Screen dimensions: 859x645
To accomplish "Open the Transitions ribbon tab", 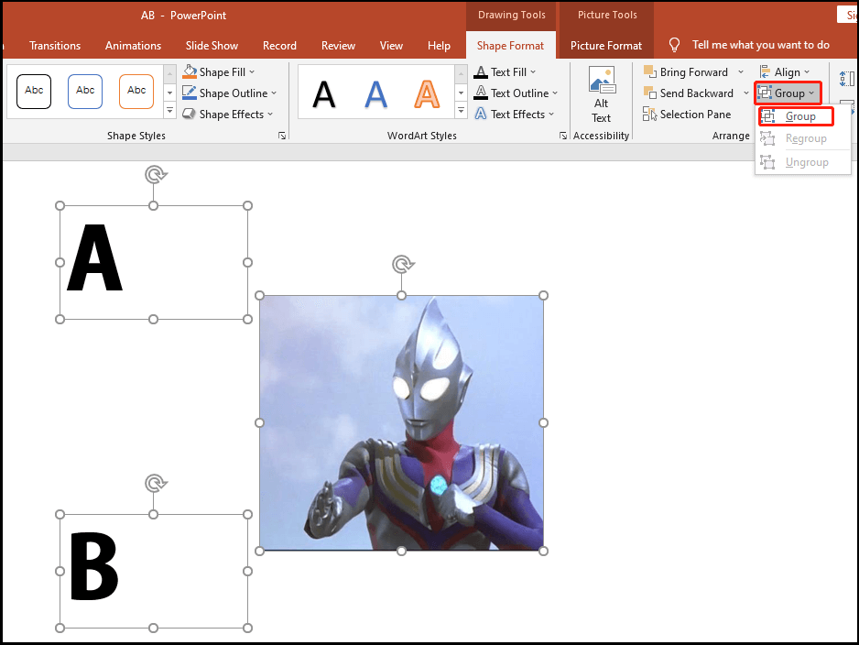I will (55, 46).
